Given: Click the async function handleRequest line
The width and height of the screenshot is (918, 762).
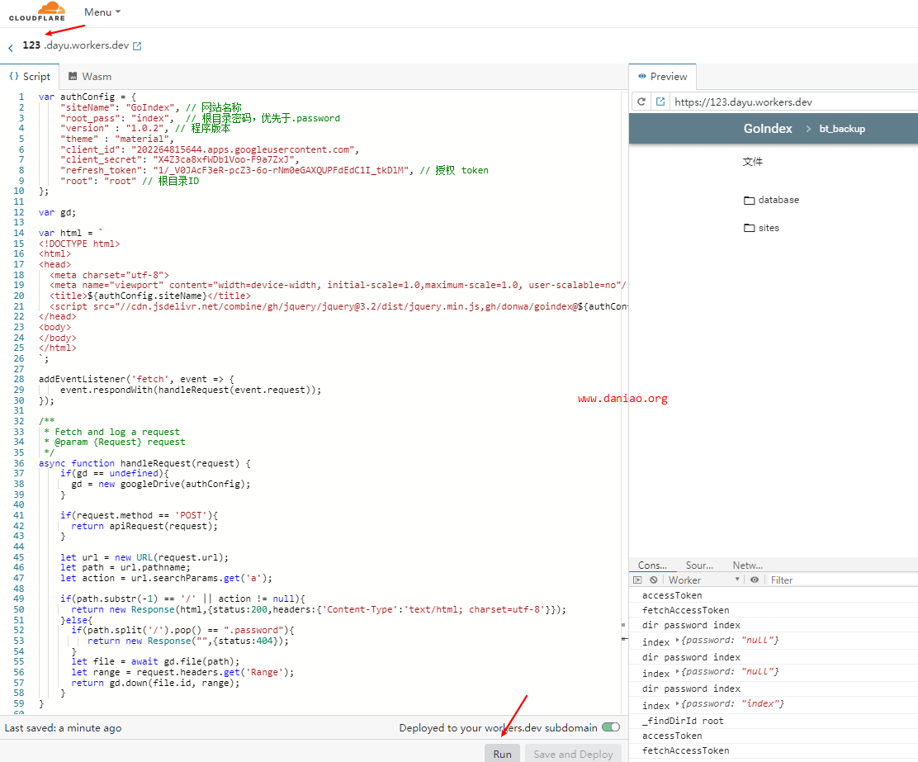Looking at the screenshot, I should point(144,462).
